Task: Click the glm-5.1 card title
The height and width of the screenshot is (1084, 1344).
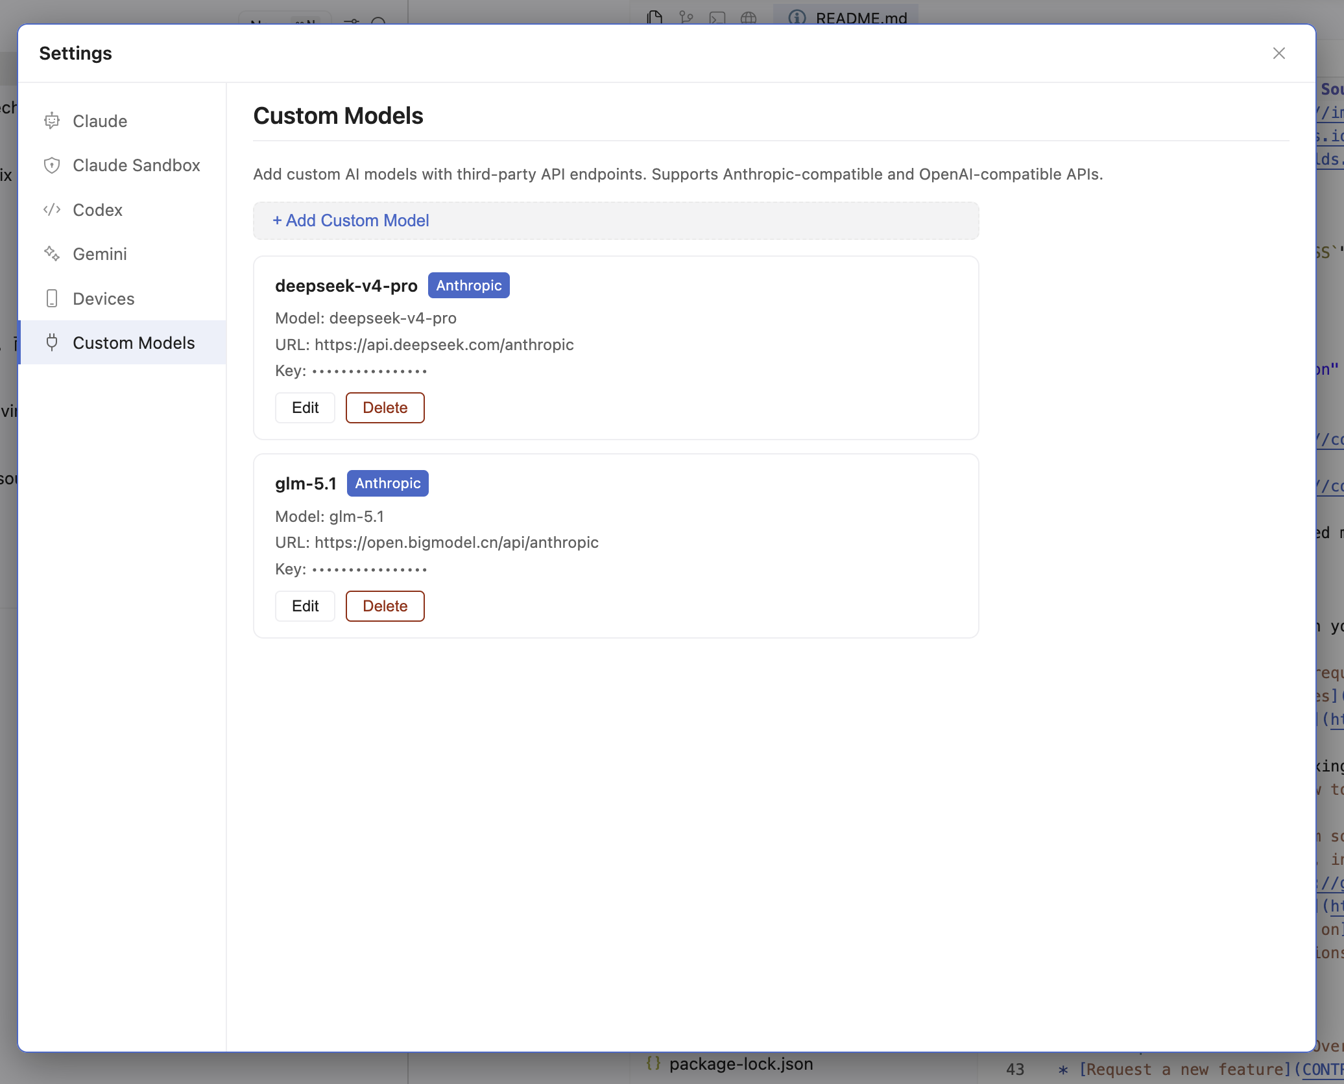Action: point(306,484)
